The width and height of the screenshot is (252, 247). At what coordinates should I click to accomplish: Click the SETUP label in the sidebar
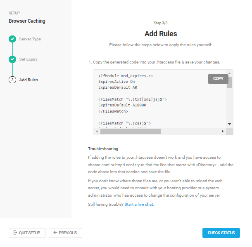[x=14, y=13]
